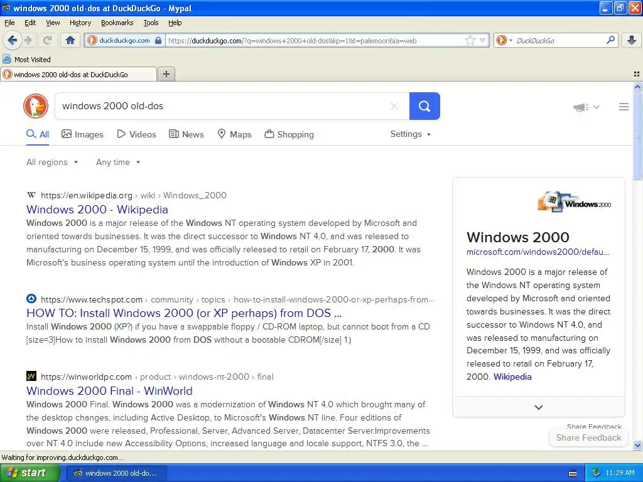Clear the search query with the X
Viewport: 643px width, 482px height.
coord(394,106)
